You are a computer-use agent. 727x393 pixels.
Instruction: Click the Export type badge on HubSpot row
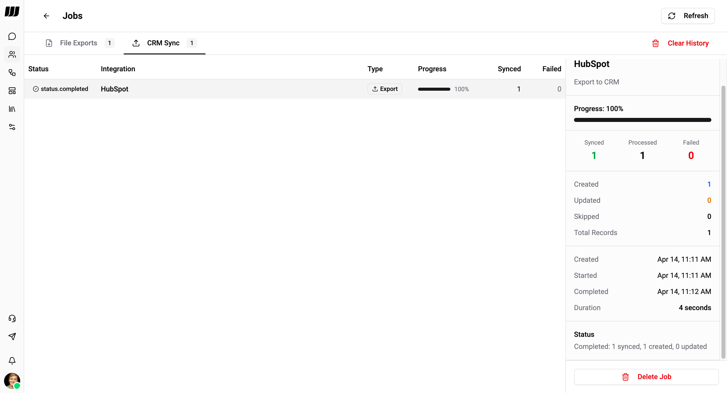(x=385, y=89)
